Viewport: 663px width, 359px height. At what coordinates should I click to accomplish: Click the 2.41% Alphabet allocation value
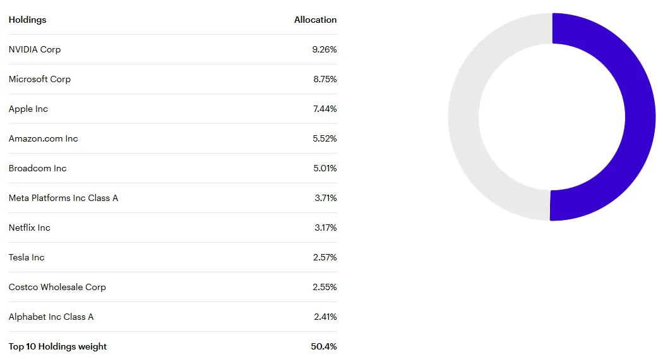point(325,316)
